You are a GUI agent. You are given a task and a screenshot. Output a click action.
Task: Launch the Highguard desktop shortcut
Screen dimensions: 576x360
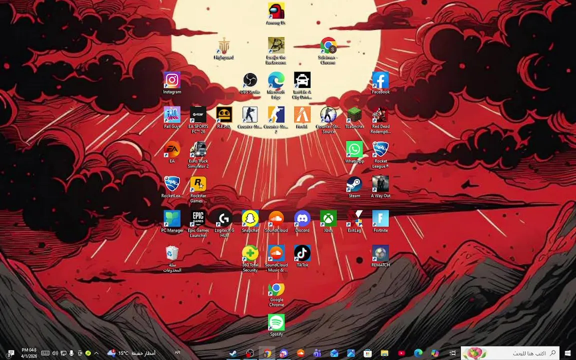223,48
